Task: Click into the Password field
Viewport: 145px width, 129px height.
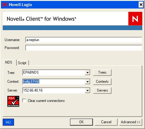Action: tap(83, 48)
